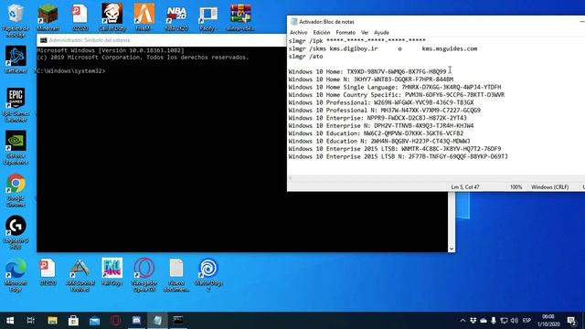585x329 pixels.
Task: Open the Call of Duty desktop shortcut
Action: (112, 17)
